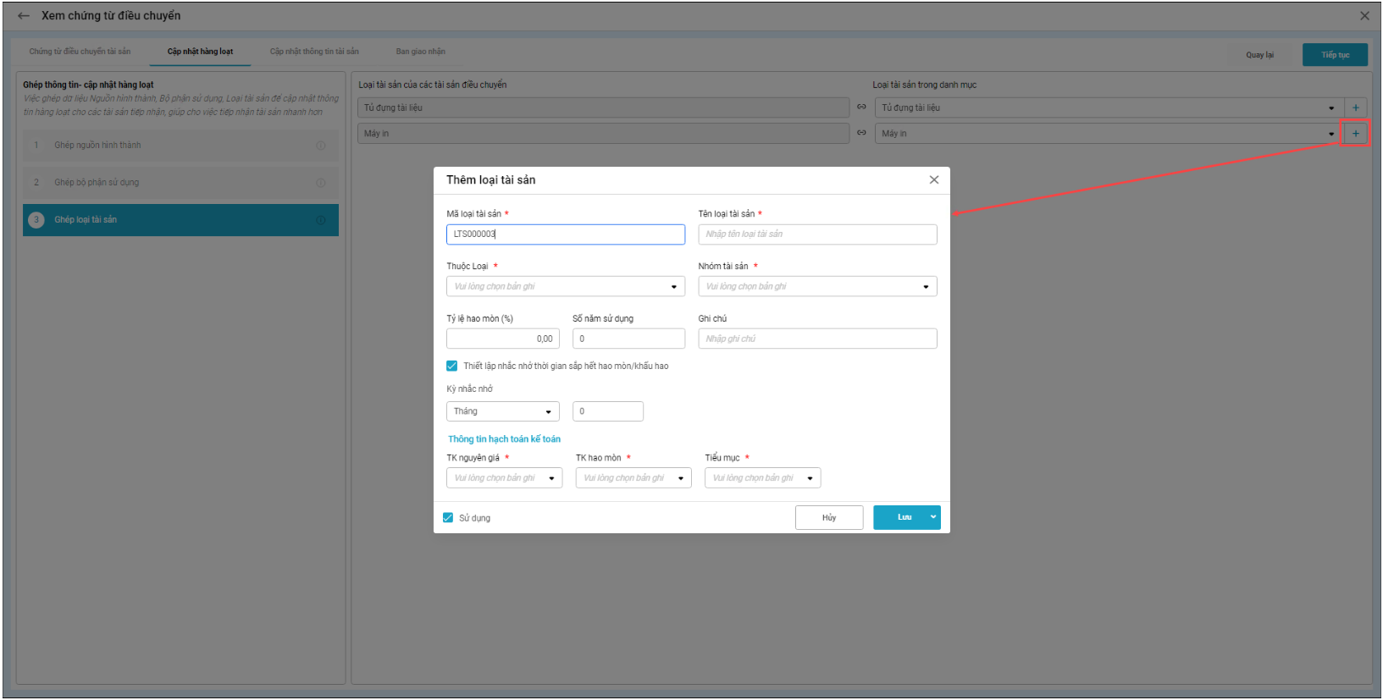Click the add icon on the Máy in row

tap(1356, 133)
